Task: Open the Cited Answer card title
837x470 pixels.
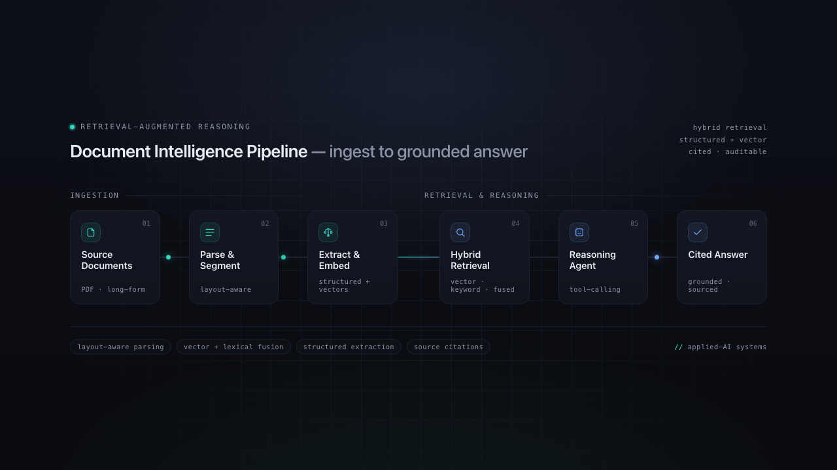Action: (x=718, y=255)
